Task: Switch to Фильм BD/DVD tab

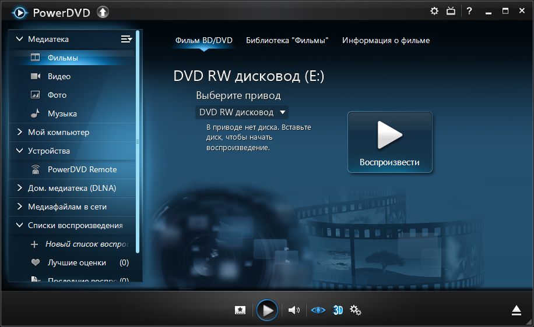Action: pyautogui.click(x=203, y=41)
